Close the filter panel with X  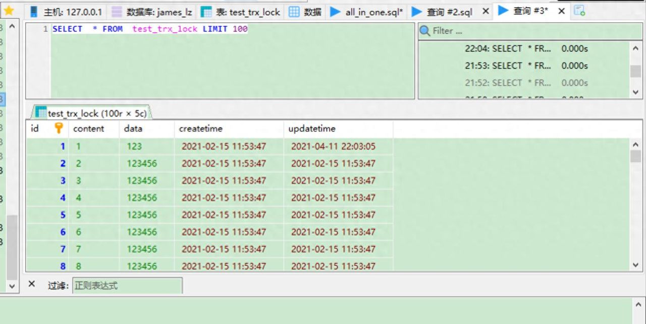[x=31, y=284]
